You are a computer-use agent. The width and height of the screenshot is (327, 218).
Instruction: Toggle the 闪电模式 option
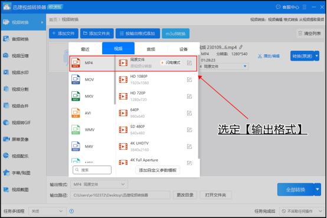(x=171, y=62)
